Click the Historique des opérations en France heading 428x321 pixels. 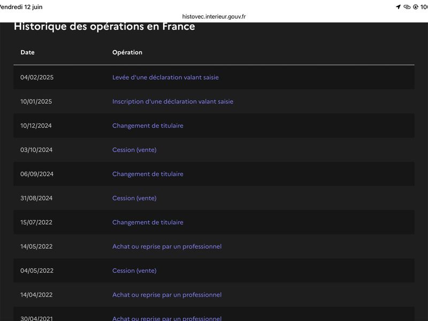[104, 26]
